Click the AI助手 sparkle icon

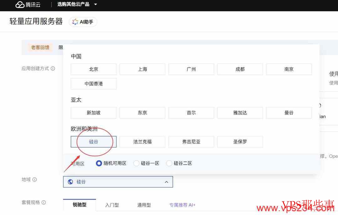75,22
